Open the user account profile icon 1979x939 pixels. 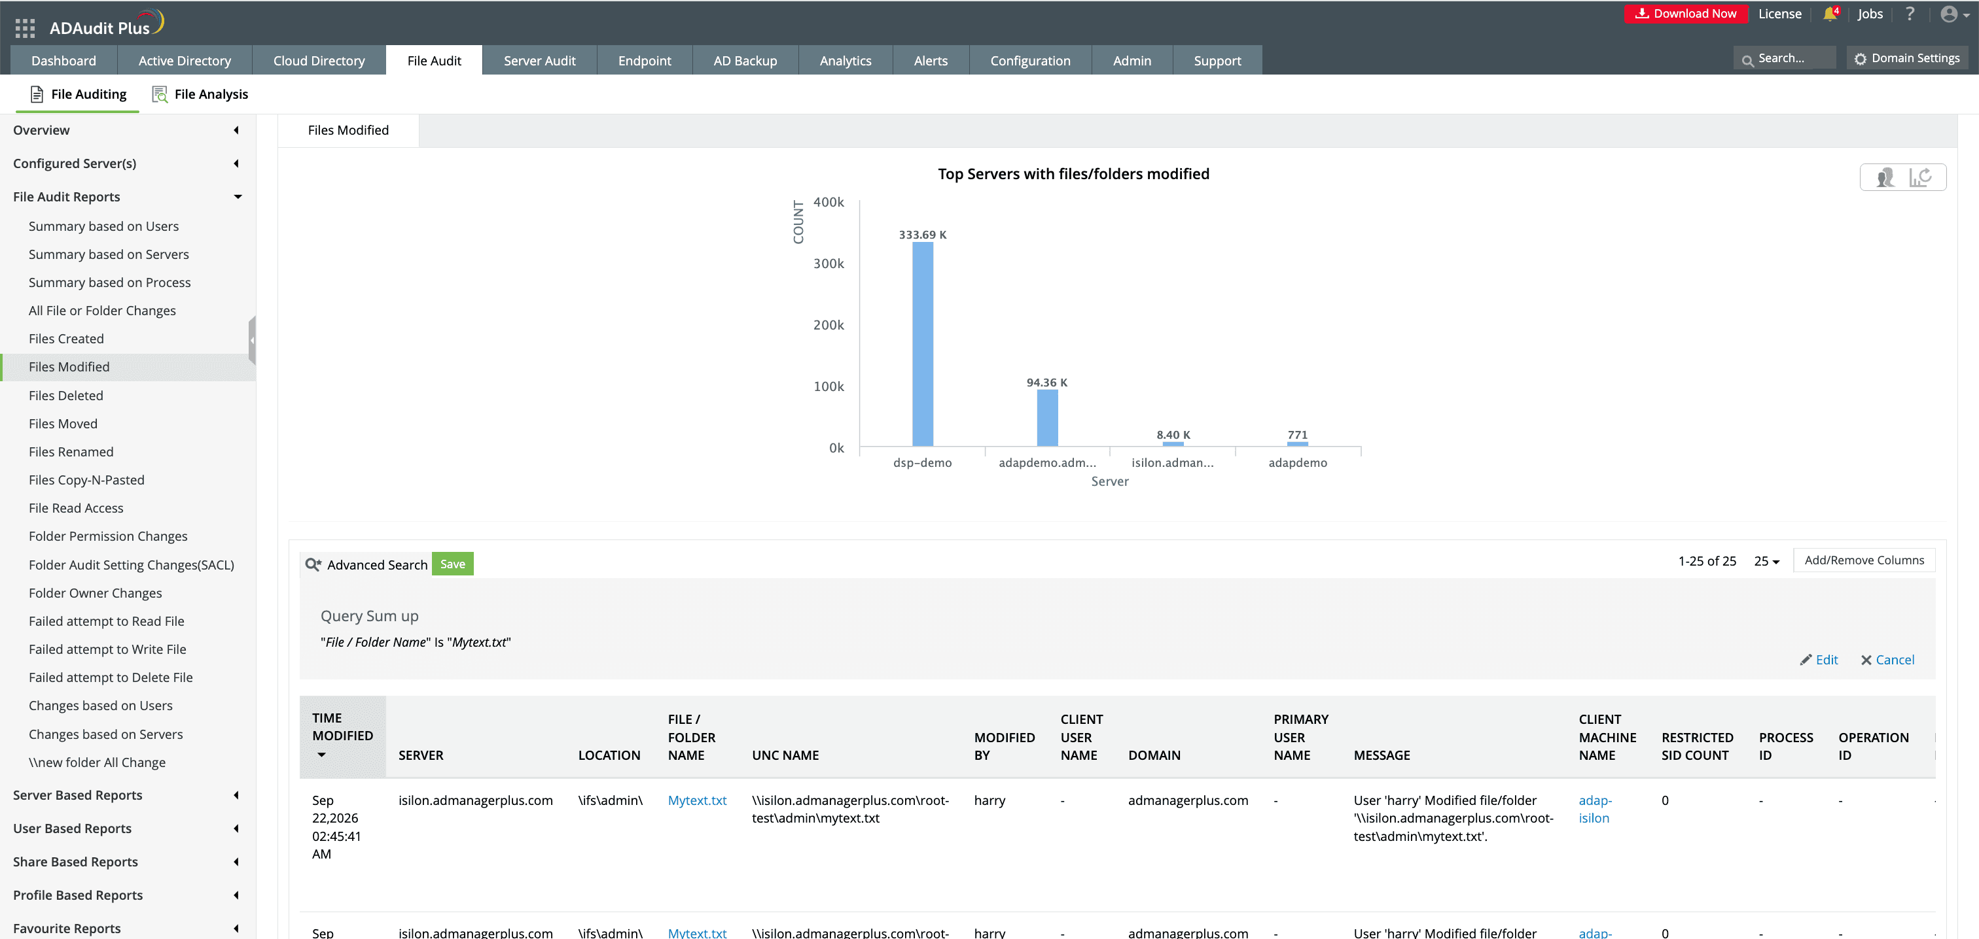pos(1949,14)
